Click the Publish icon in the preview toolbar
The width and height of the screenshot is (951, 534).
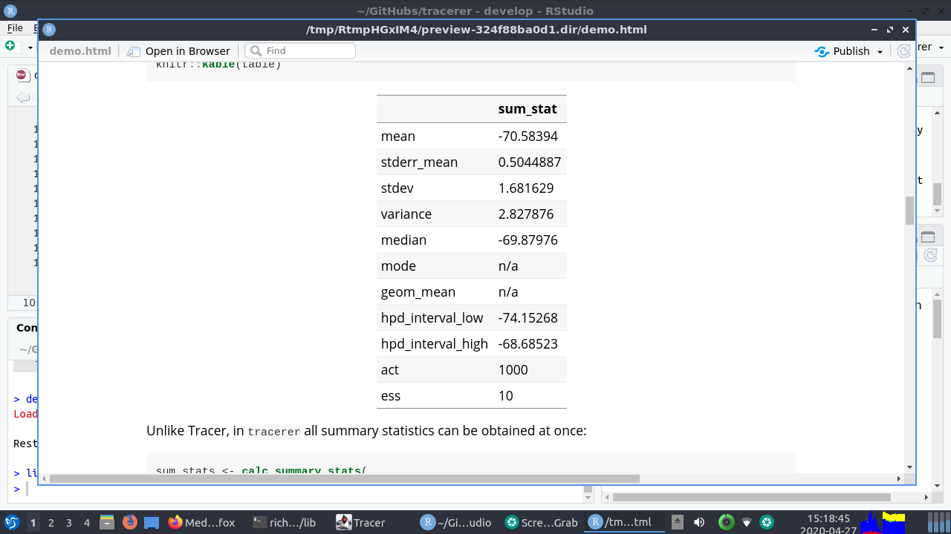click(x=822, y=50)
